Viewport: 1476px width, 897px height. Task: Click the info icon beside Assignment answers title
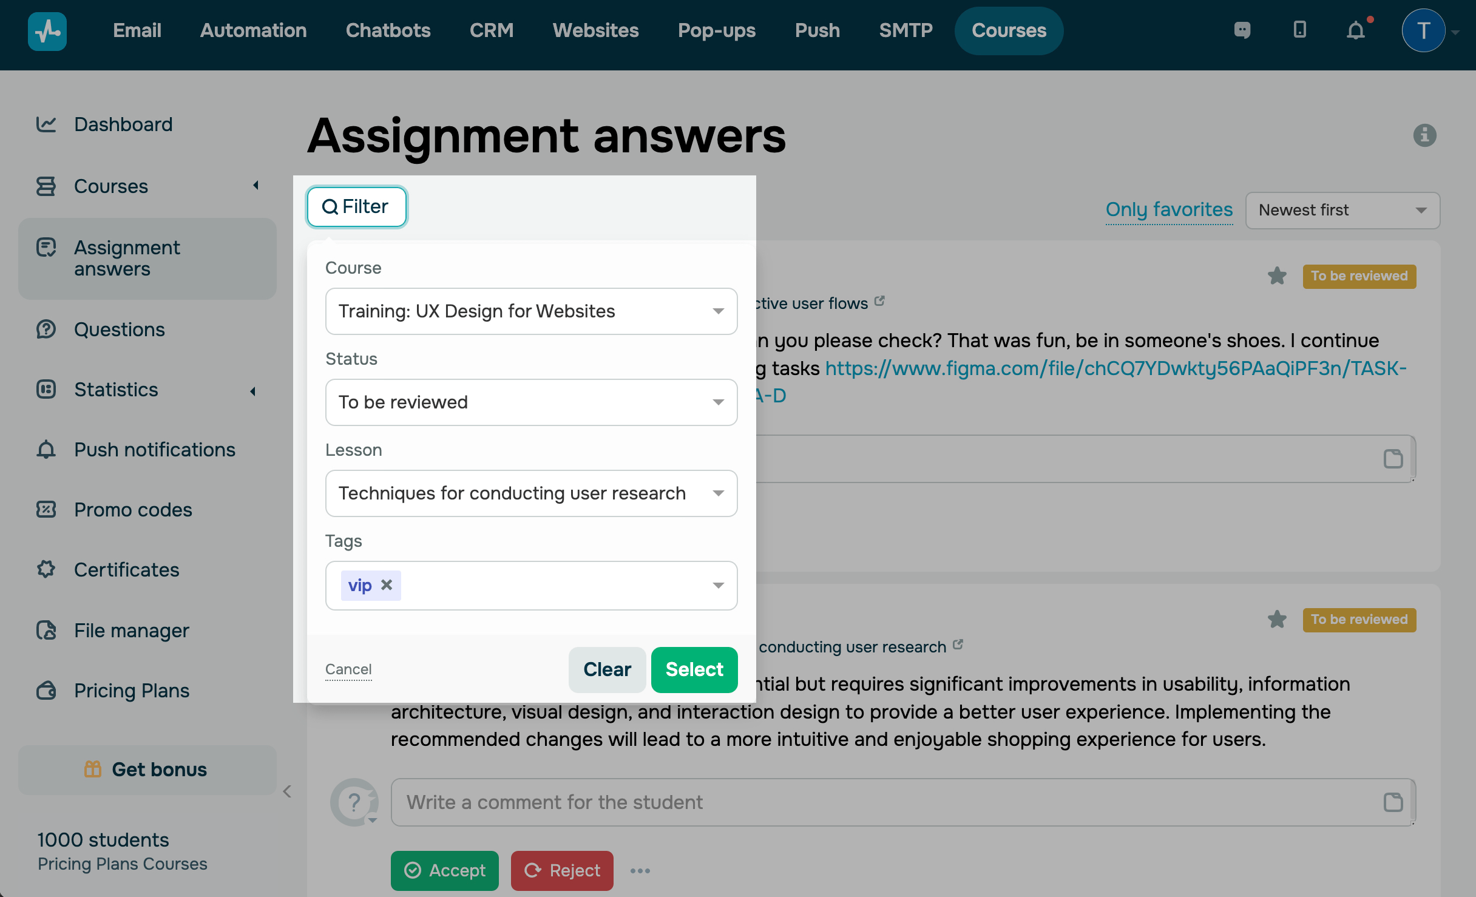pos(1424,135)
